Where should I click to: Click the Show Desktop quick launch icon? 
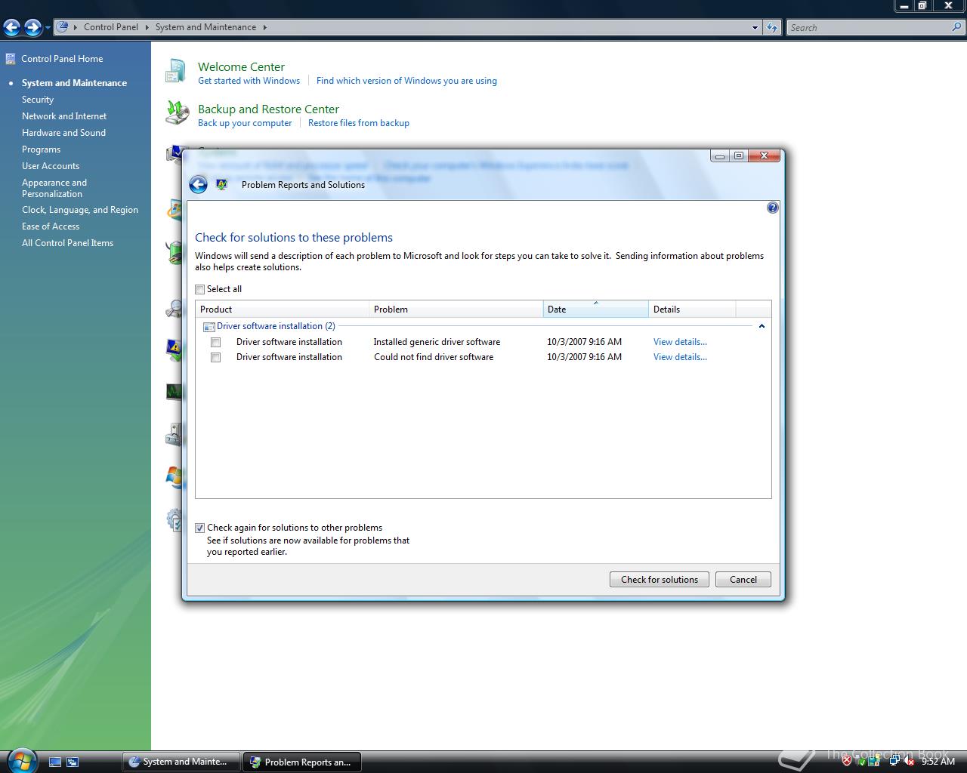pos(55,762)
